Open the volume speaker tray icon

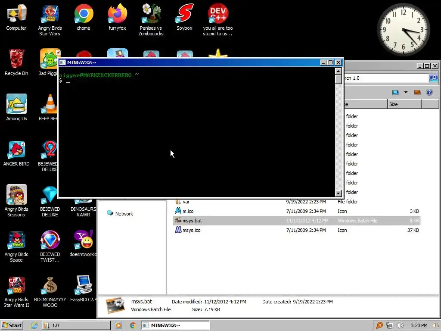click(400, 325)
